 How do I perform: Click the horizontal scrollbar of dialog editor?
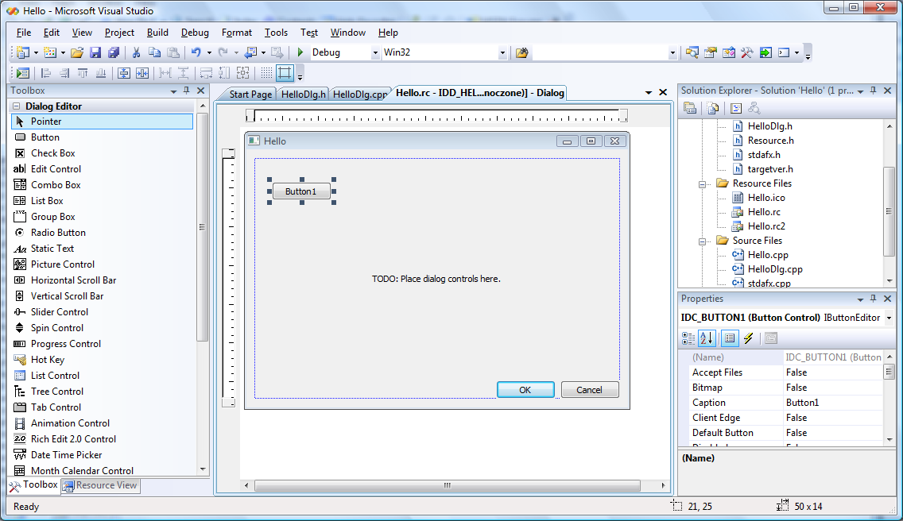tap(448, 485)
